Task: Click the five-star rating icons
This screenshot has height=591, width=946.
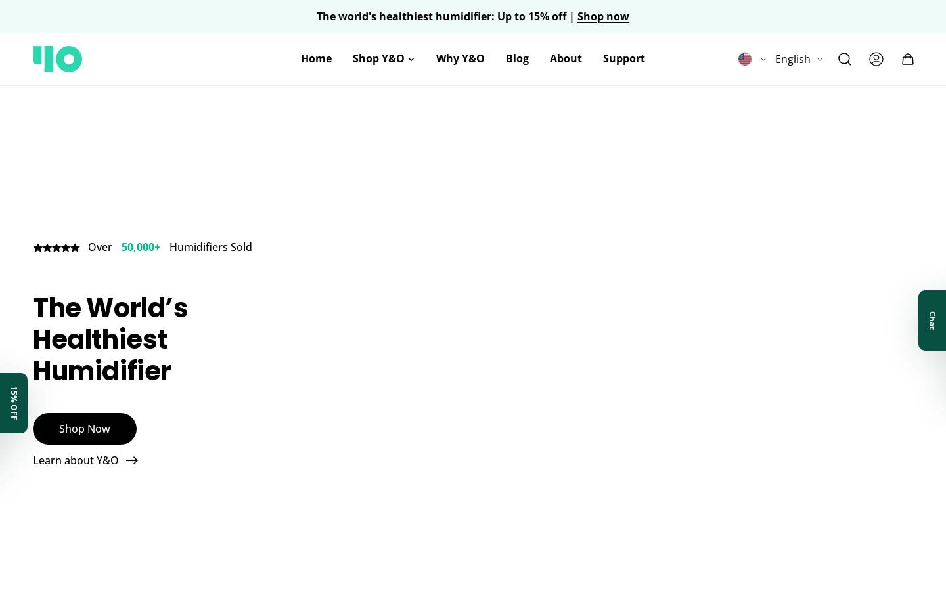Action: tap(56, 248)
